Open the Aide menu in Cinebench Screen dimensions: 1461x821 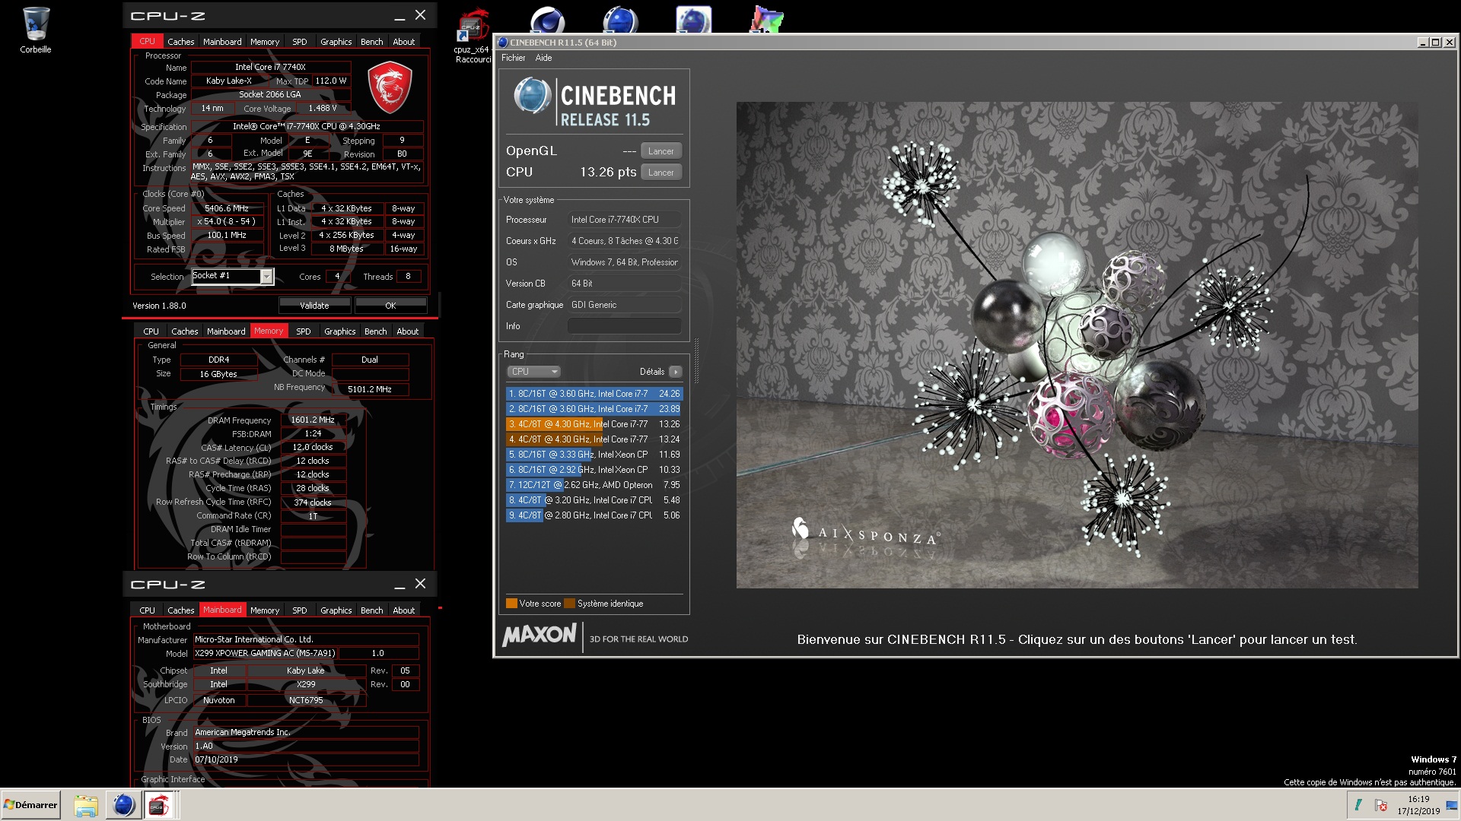[543, 58]
